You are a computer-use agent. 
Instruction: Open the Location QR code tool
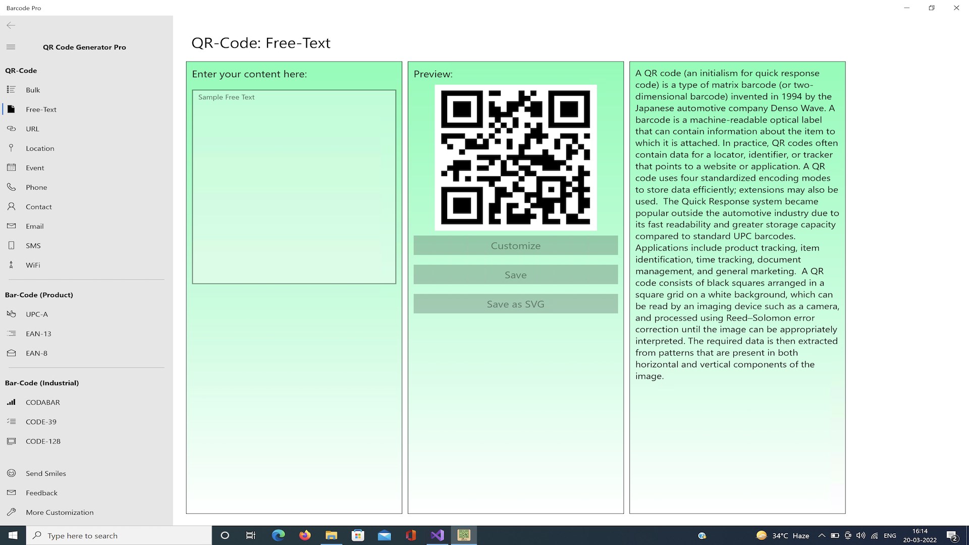tap(40, 148)
